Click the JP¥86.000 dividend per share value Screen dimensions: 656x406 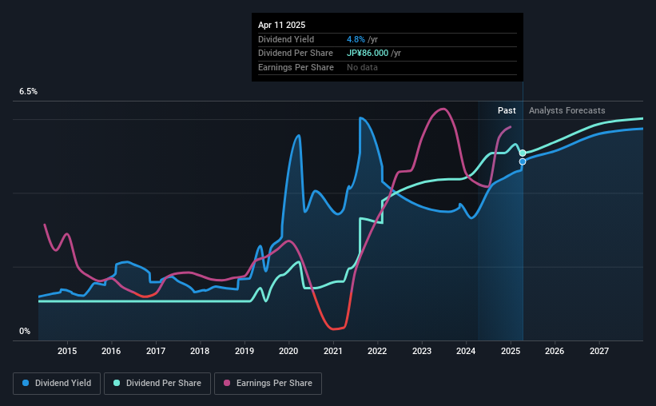click(368, 54)
